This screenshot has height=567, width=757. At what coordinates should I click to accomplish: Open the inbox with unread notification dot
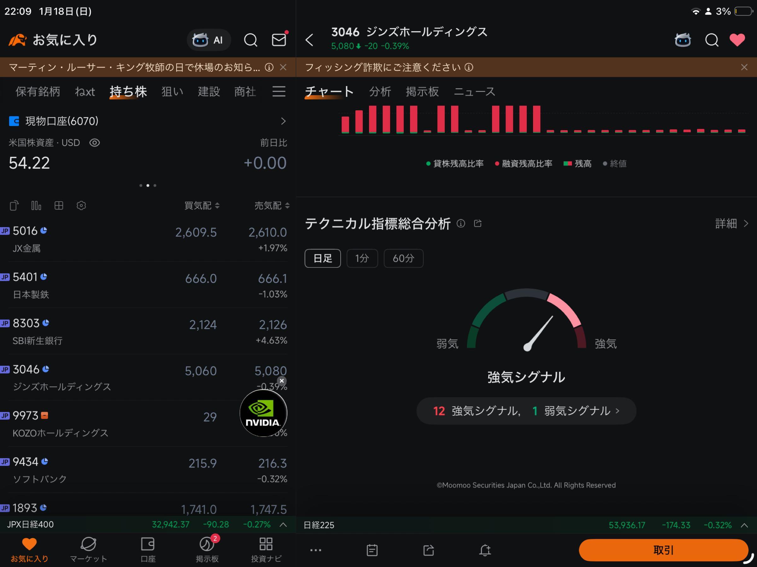(279, 40)
